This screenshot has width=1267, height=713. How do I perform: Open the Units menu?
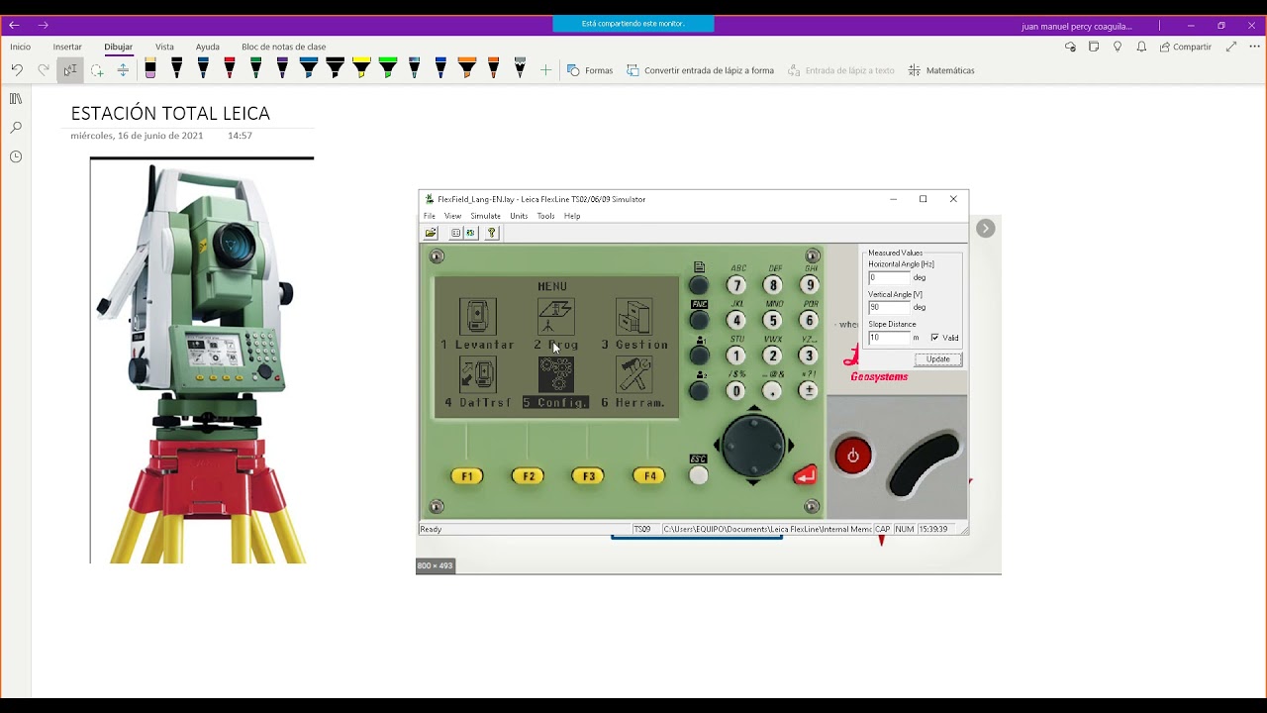coord(519,216)
